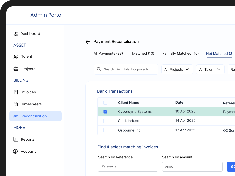Click the Invoices icon
Viewport: 235px width, 176px height.
click(16, 92)
